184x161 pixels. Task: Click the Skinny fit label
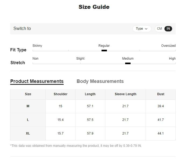(37, 46)
